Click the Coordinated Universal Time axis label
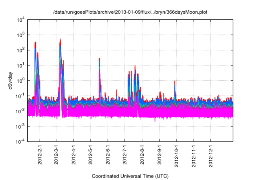257x180 pixels. click(130, 176)
